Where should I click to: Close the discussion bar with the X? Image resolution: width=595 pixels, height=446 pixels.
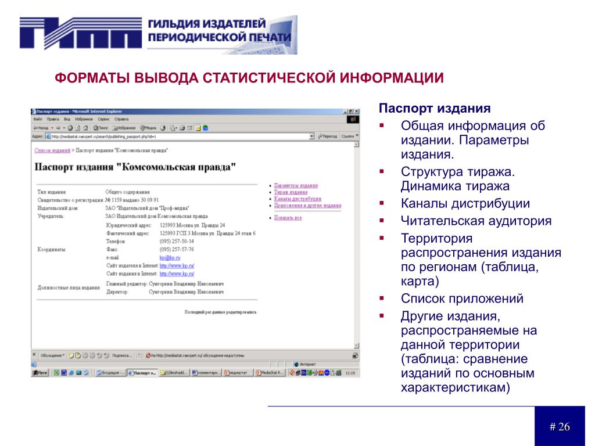click(34, 355)
